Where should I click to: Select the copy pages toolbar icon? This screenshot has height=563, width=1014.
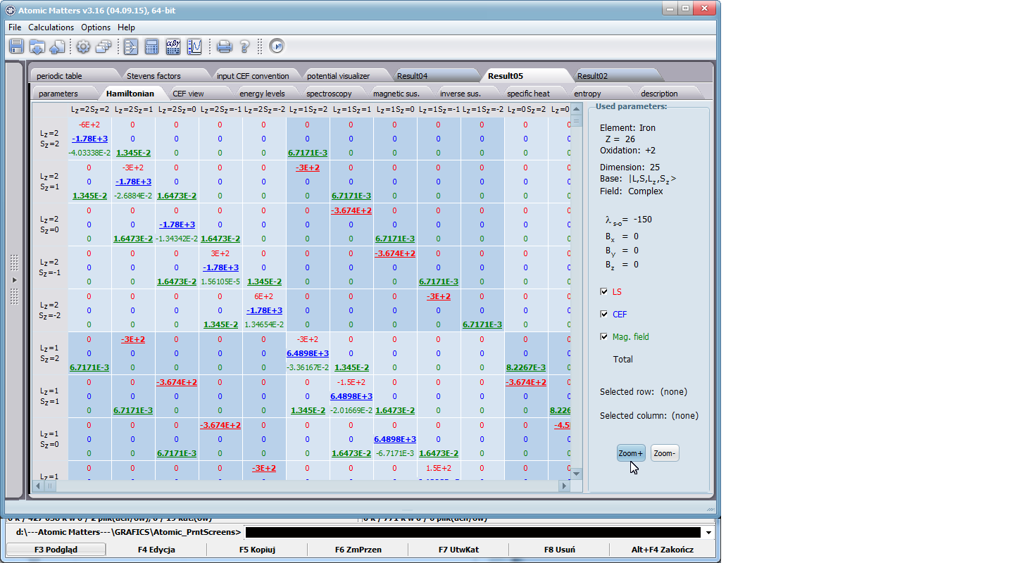tap(102, 46)
